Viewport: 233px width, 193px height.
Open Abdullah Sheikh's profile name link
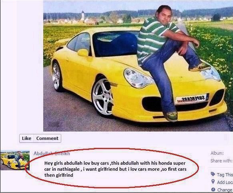52,153
